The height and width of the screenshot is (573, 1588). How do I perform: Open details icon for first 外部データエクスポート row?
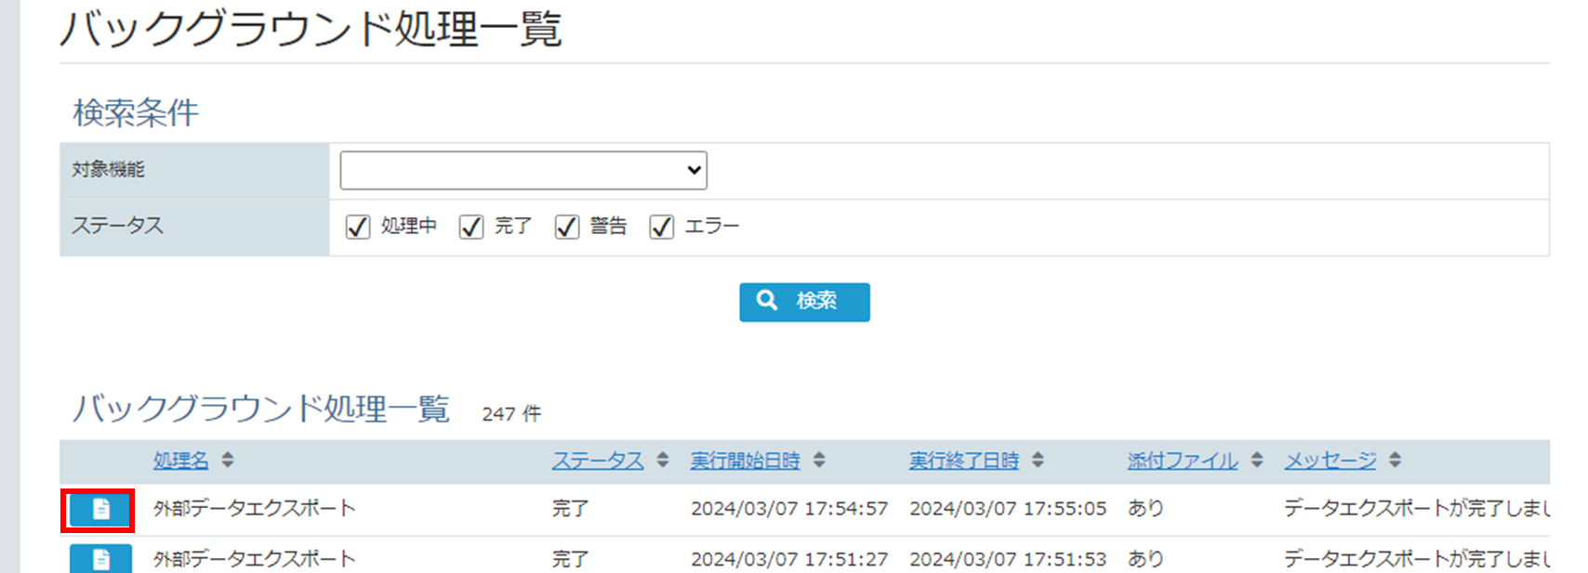100,510
